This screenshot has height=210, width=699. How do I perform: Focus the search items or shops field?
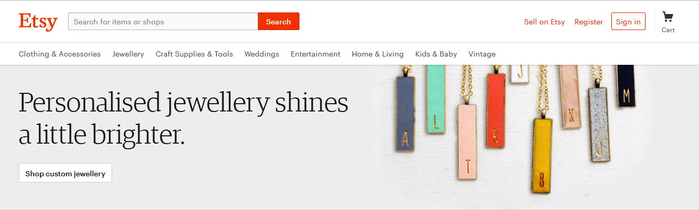pyautogui.click(x=163, y=21)
